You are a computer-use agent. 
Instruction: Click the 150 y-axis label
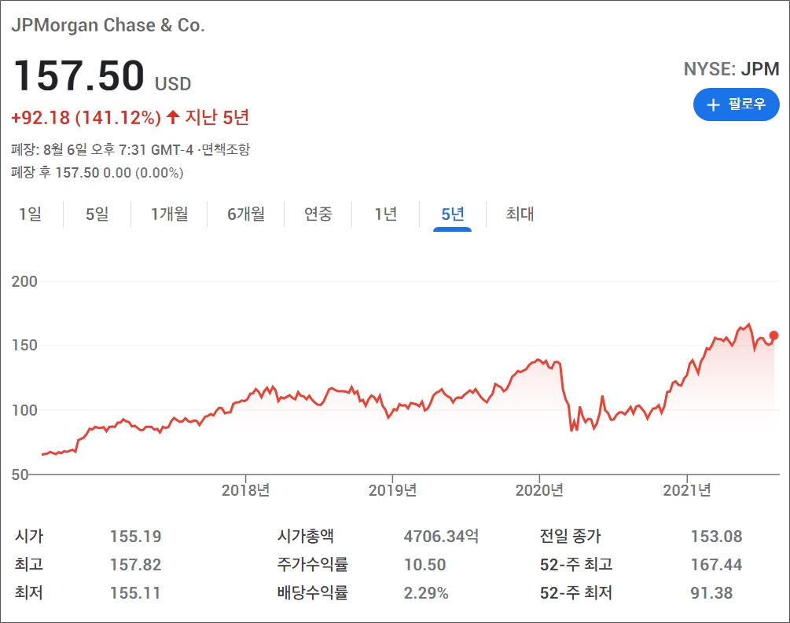click(x=24, y=346)
